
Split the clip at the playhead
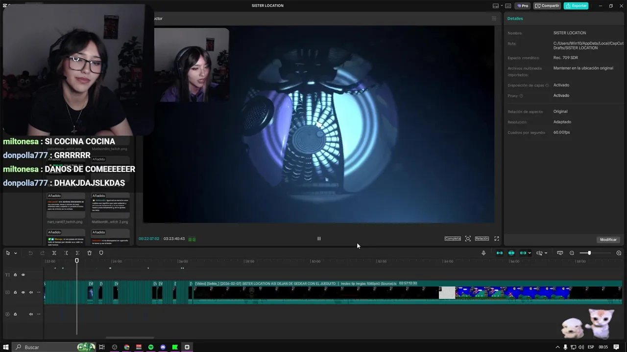[54, 253]
